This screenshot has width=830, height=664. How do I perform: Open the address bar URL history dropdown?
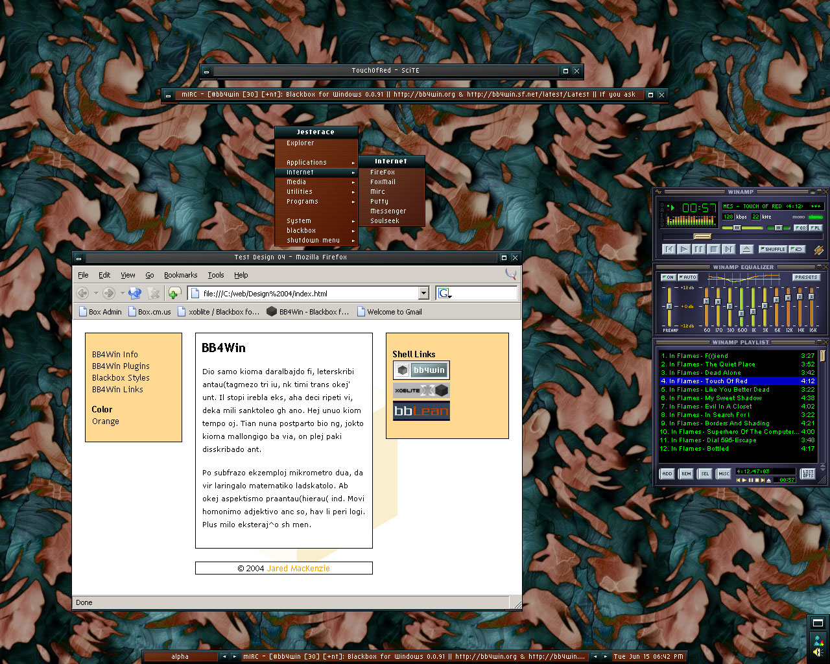tap(423, 293)
